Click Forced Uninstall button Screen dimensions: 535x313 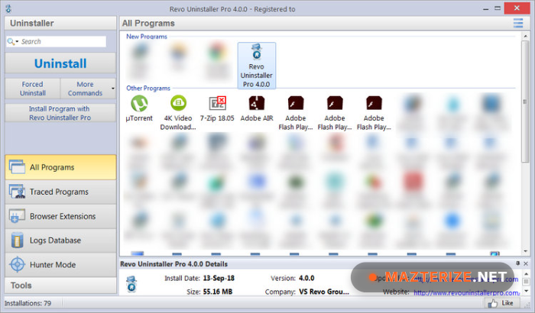coord(33,89)
